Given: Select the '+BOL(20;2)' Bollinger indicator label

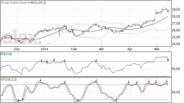Looking at the screenshot, I should pyautogui.click(x=38, y=3).
